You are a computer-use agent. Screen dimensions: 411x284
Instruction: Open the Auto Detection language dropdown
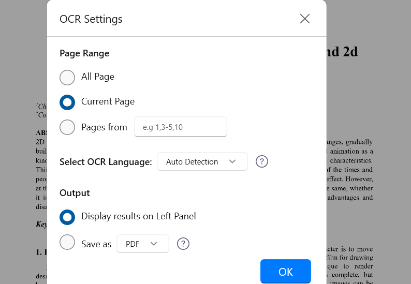pyautogui.click(x=202, y=161)
